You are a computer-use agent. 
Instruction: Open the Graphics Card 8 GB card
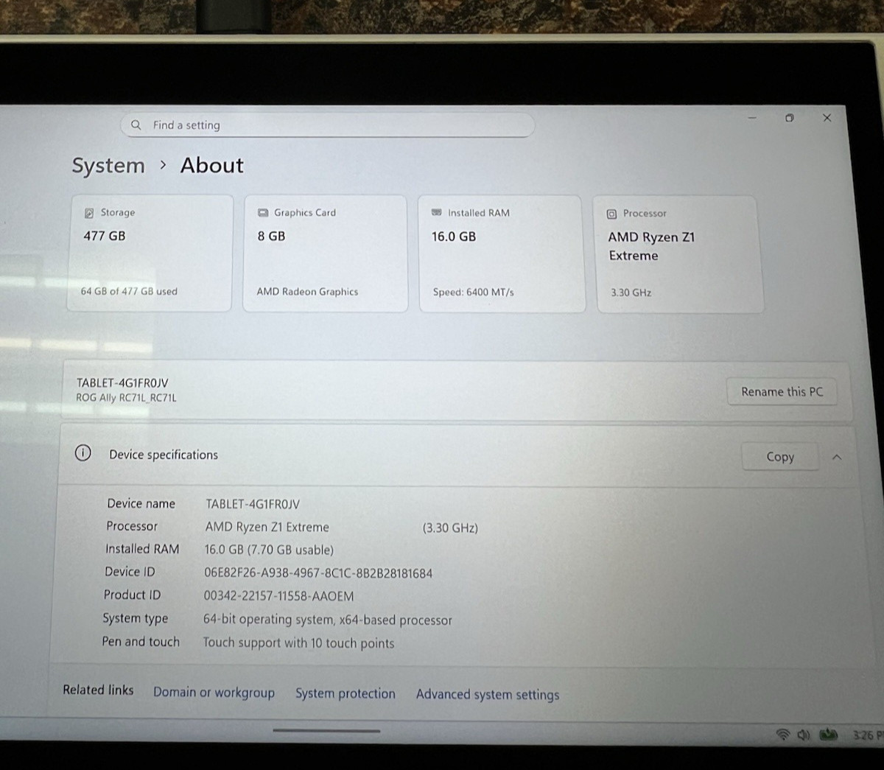click(325, 253)
